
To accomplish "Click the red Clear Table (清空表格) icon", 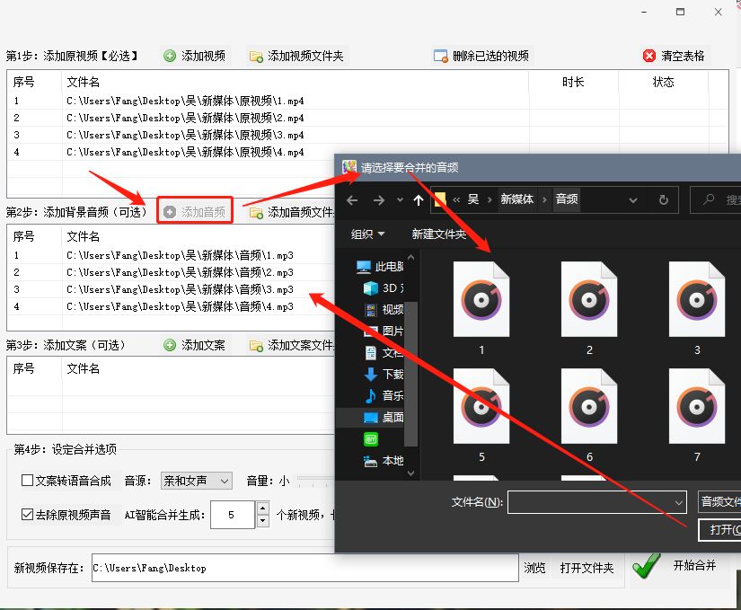I will click(x=649, y=57).
